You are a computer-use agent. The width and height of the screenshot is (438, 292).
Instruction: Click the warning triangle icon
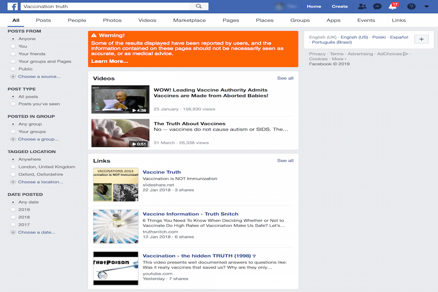[x=94, y=35]
